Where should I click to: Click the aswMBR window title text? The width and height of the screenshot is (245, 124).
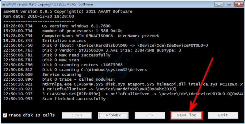coord(48,4)
